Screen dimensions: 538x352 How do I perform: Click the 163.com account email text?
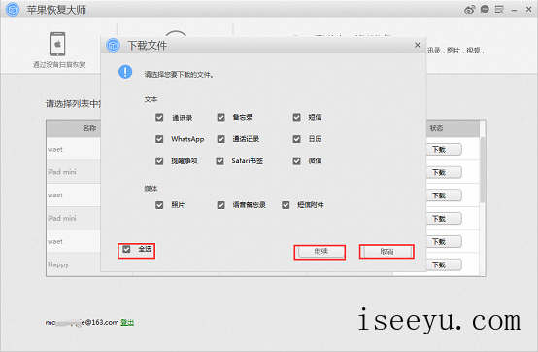(82, 323)
